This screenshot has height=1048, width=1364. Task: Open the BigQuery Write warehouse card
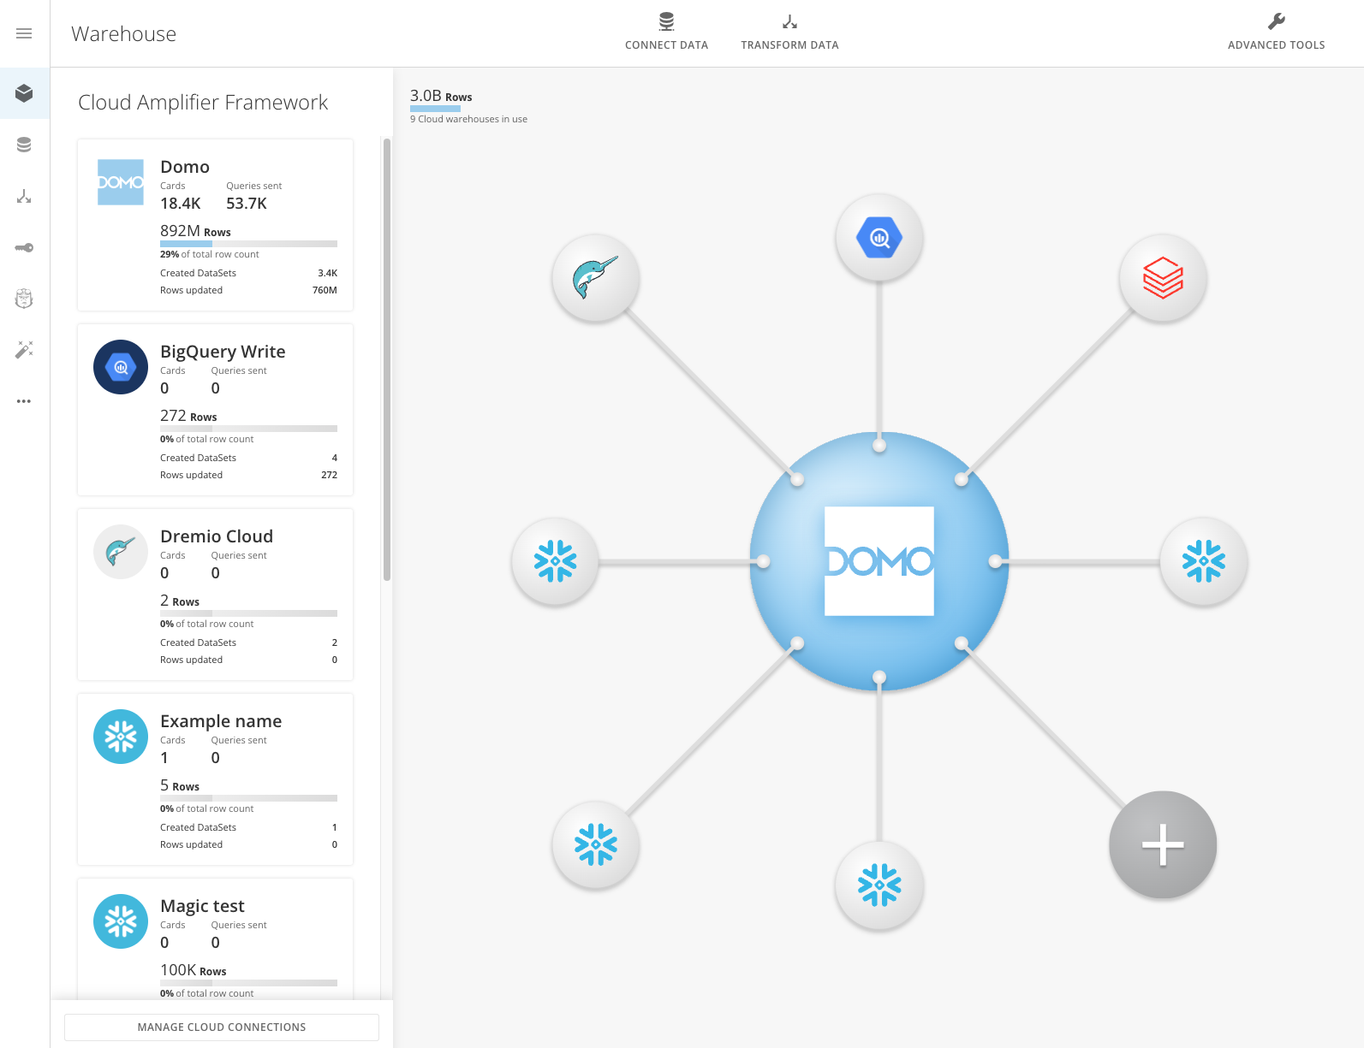pyautogui.click(x=215, y=410)
